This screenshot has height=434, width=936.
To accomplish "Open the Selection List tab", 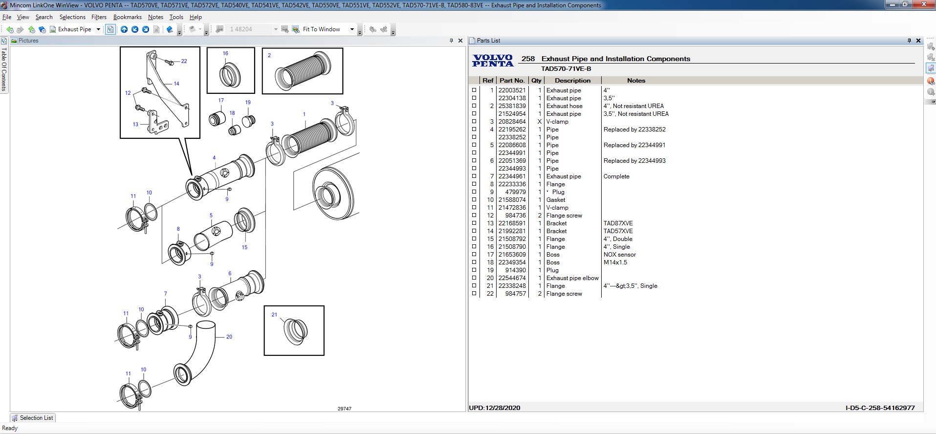I will (x=33, y=418).
